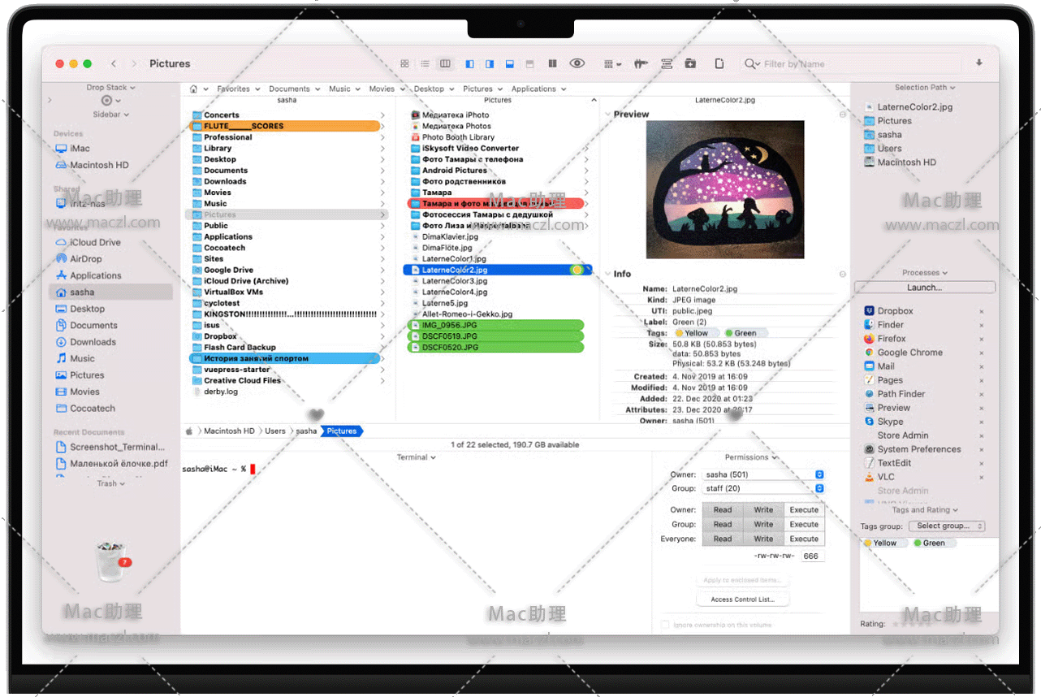Open the Selection Path module dropdown
The image size is (1041, 697).
point(925,88)
